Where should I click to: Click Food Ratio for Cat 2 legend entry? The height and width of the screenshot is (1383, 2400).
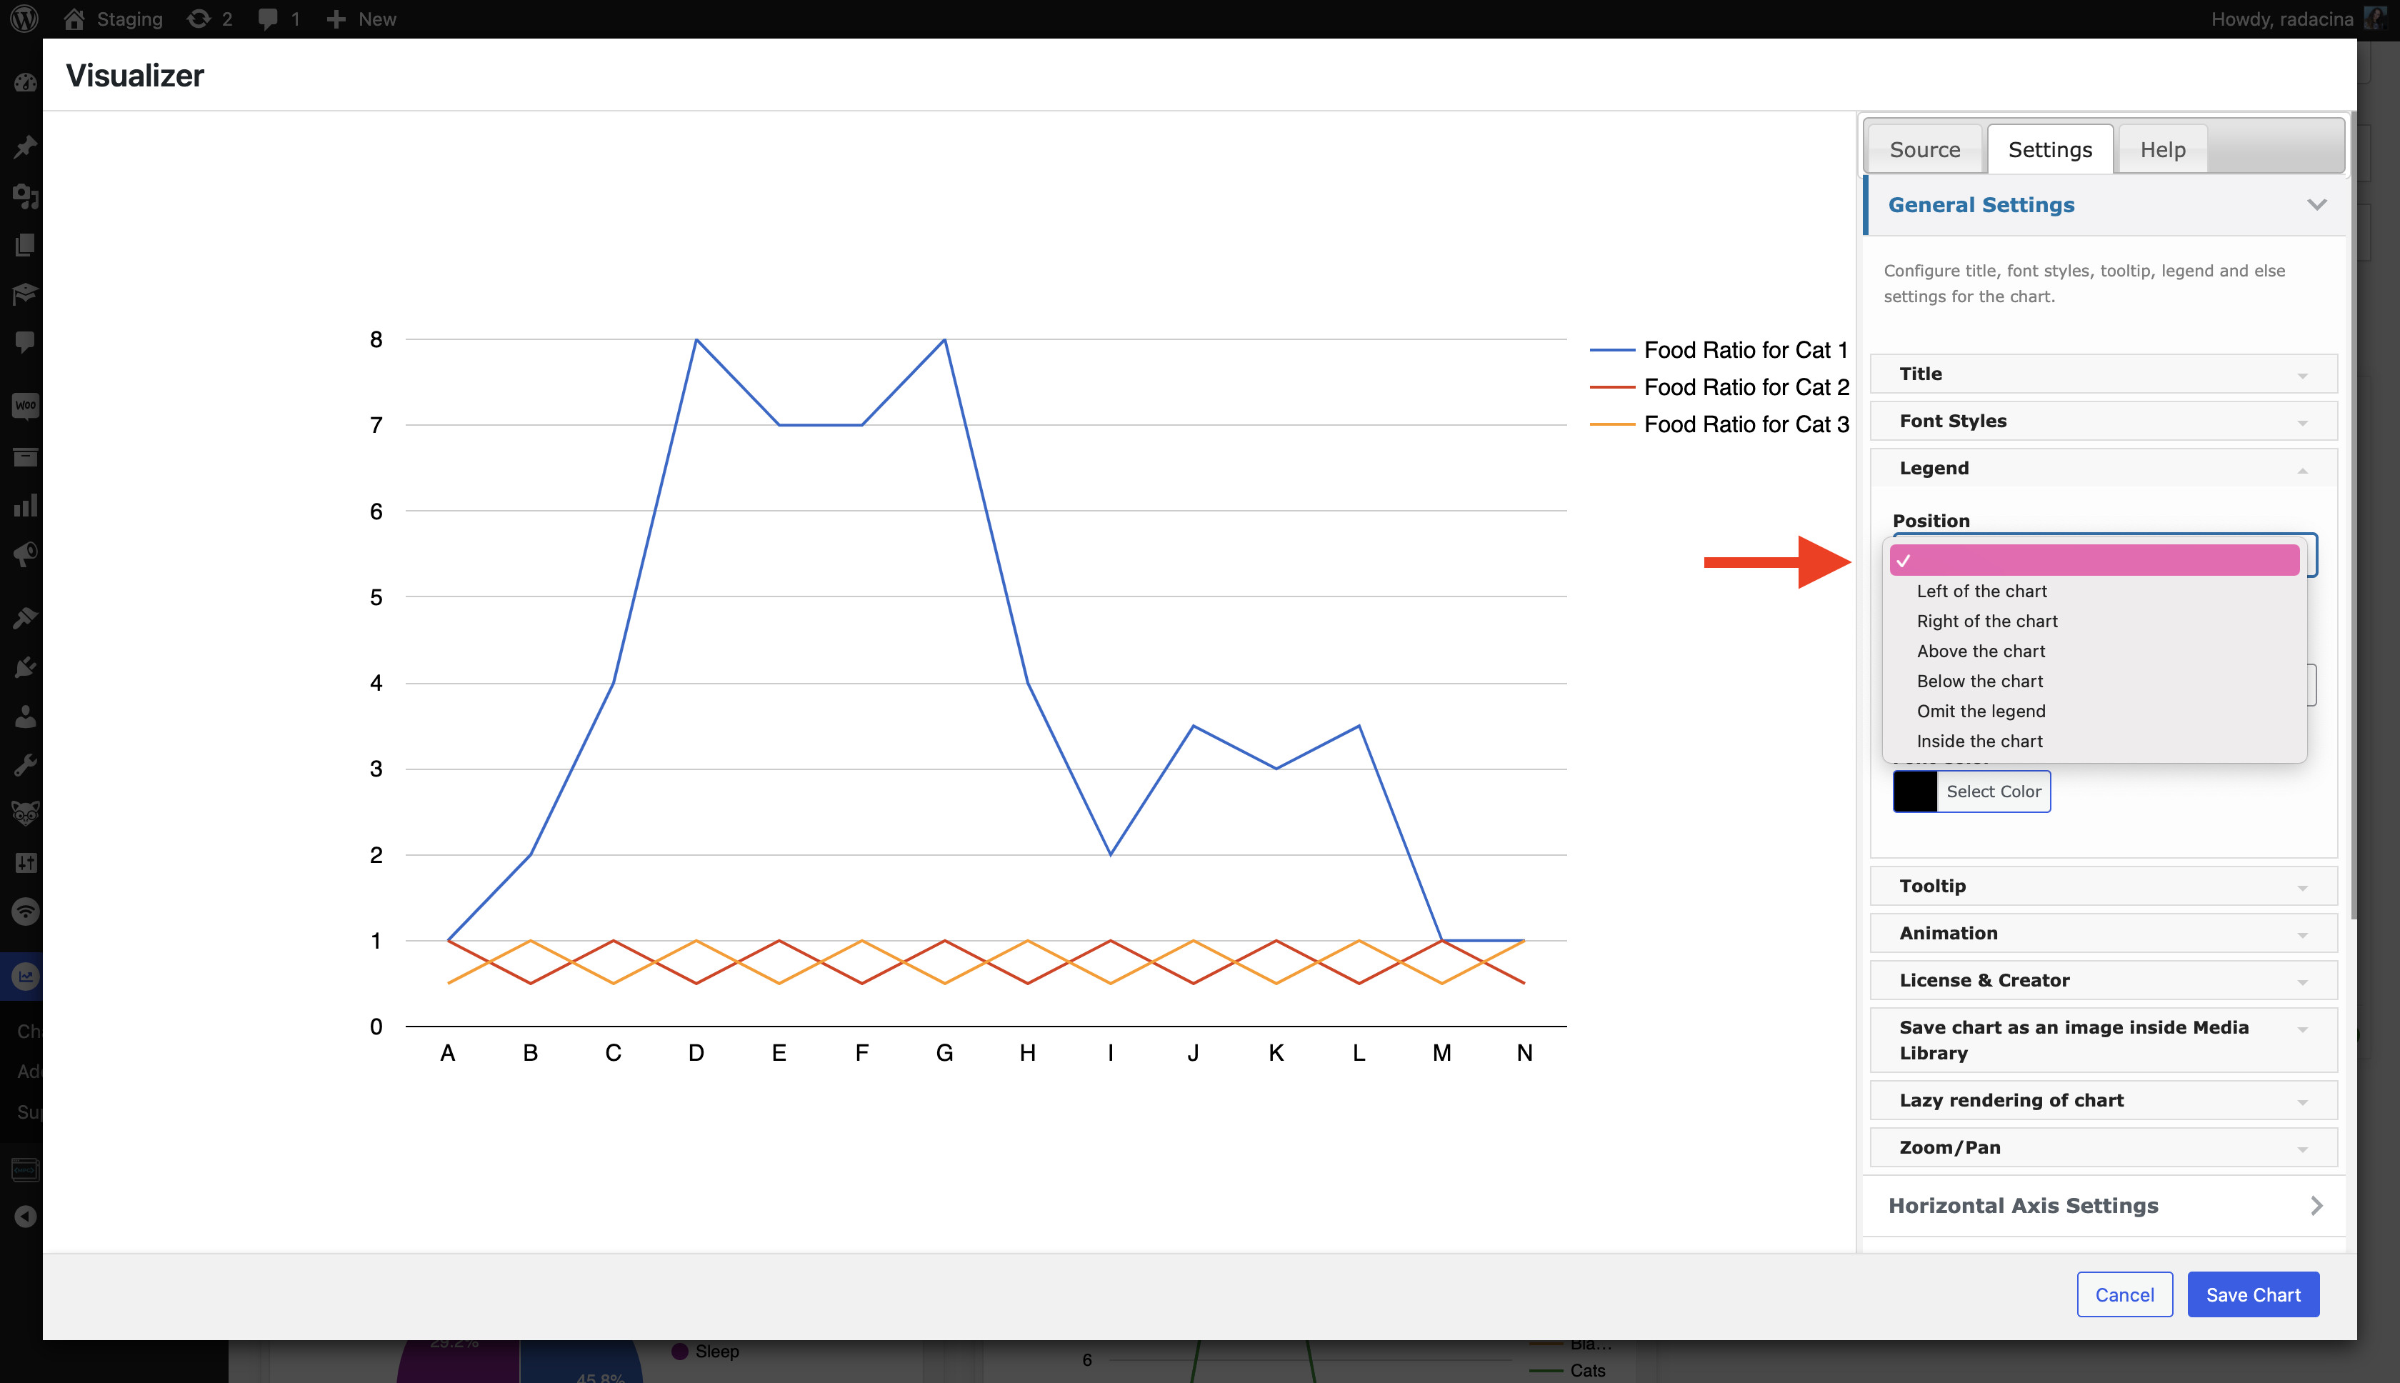click(x=1719, y=388)
